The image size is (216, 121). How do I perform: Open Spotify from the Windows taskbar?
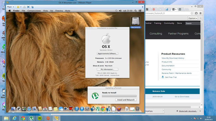click(x=40, y=118)
